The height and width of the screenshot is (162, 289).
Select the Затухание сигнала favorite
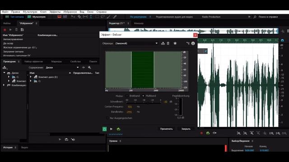13,52
